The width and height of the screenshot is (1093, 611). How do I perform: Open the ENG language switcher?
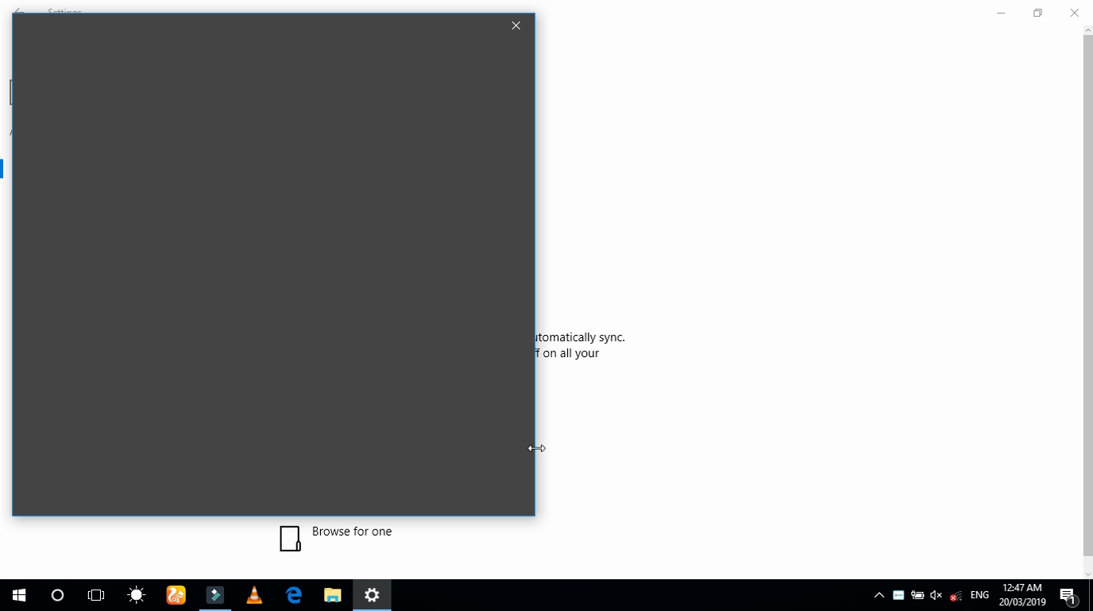pos(979,594)
